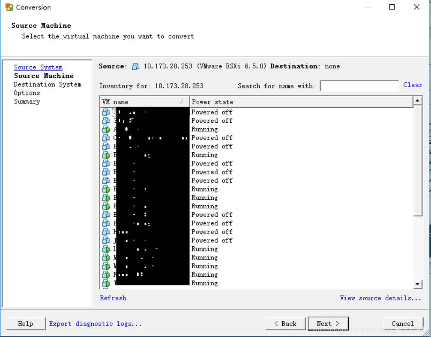Select the topmost powered-off VM icon
This screenshot has height=337, width=431.
click(x=106, y=112)
